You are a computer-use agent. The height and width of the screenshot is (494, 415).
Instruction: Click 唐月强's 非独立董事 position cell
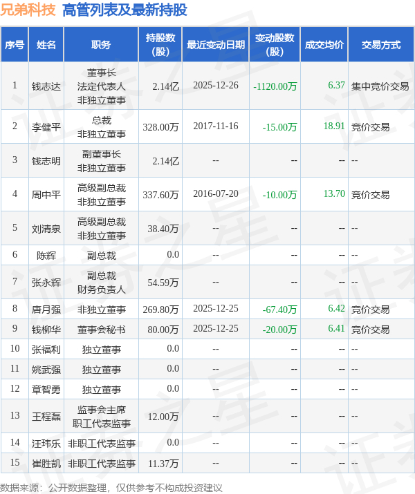[101, 309]
